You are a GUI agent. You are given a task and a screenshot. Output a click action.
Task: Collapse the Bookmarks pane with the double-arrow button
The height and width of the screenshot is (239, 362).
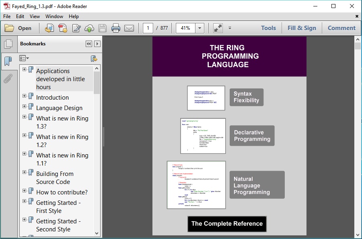click(88, 44)
